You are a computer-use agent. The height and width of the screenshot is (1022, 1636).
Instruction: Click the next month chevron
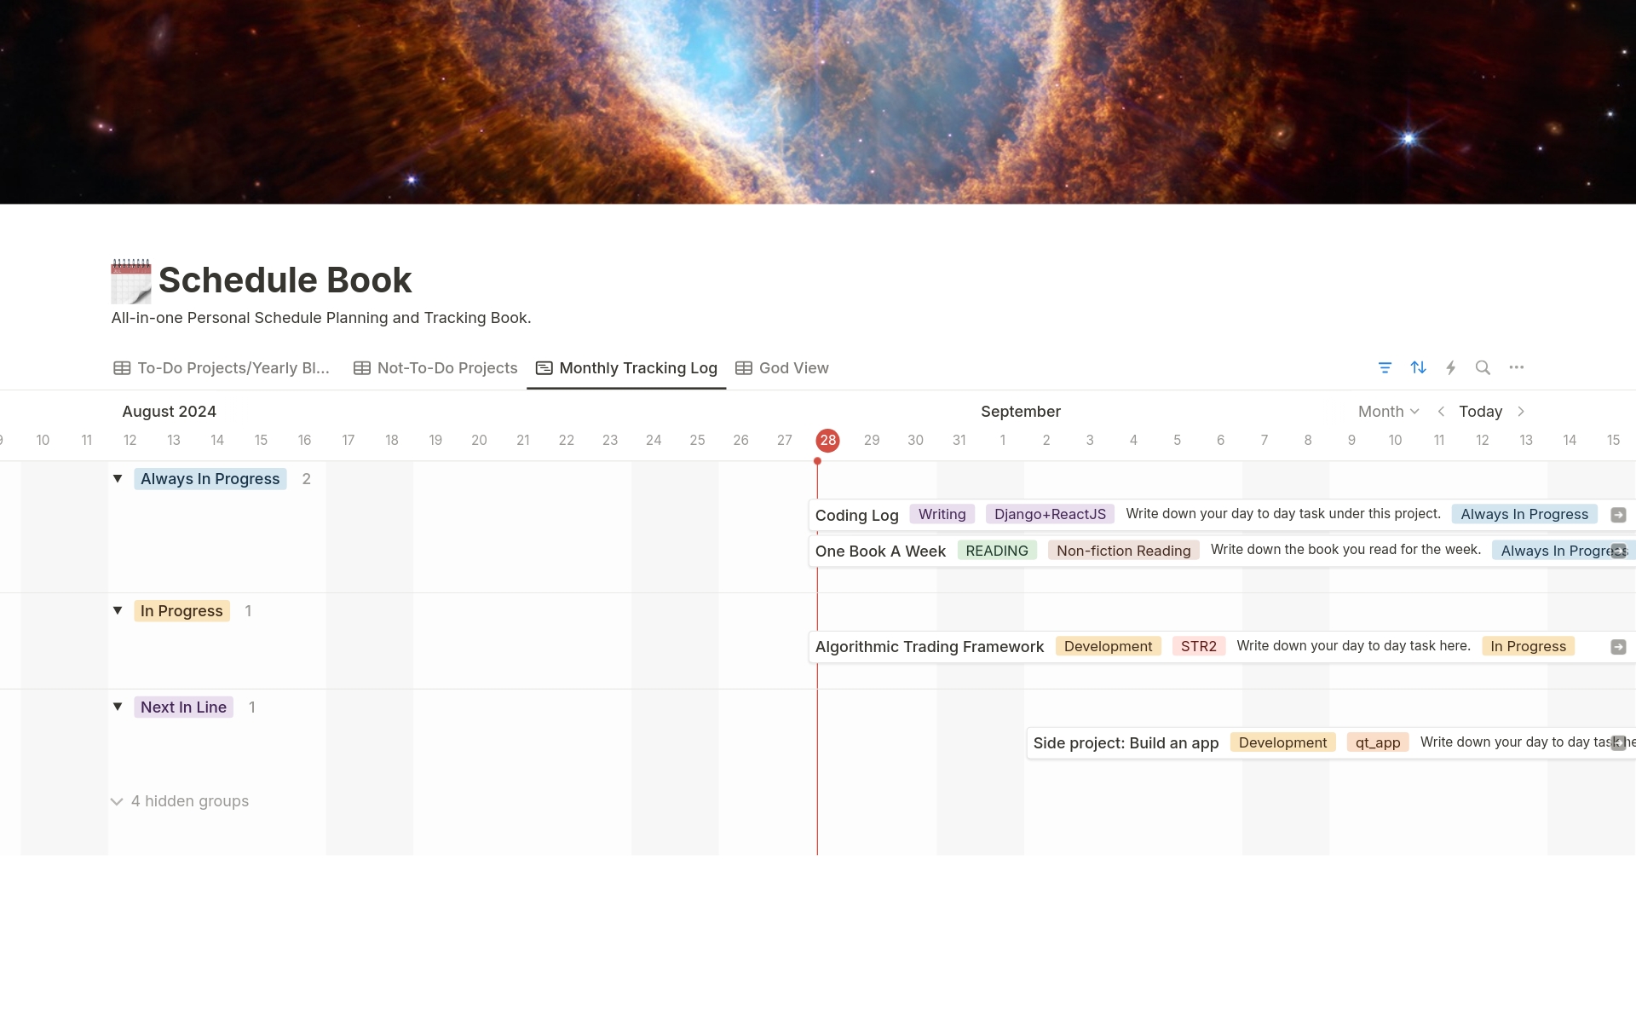pos(1521,411)
